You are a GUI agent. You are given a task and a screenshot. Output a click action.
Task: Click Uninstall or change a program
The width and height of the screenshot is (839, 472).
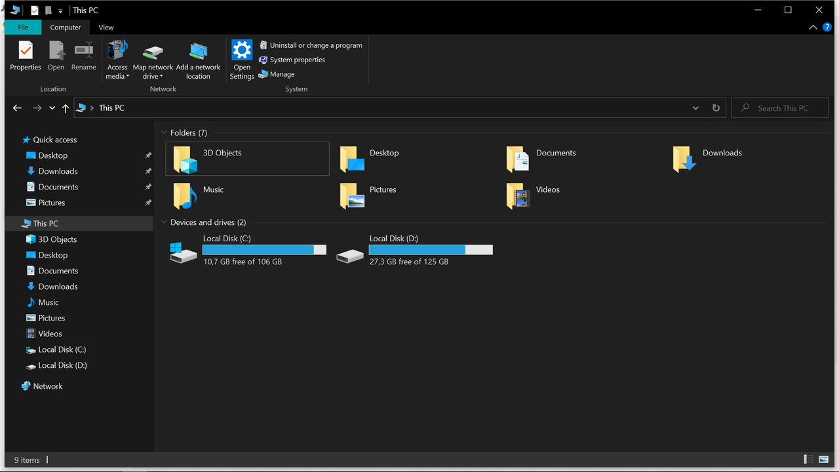(311, 45)
